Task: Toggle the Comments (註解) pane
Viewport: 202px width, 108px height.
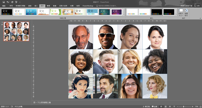Action: [155, 106]
